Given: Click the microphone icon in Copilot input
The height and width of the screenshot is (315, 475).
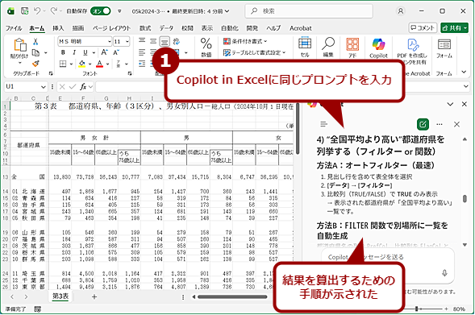Looking at the screenshot, I should click(x=444, y=272).
